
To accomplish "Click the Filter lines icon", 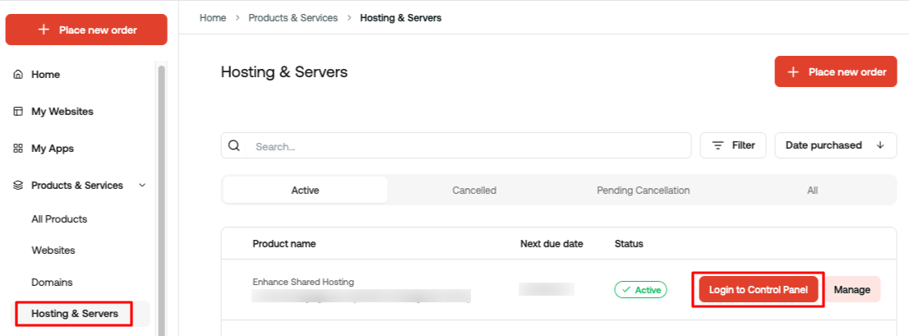I will [x=718, y=145].
